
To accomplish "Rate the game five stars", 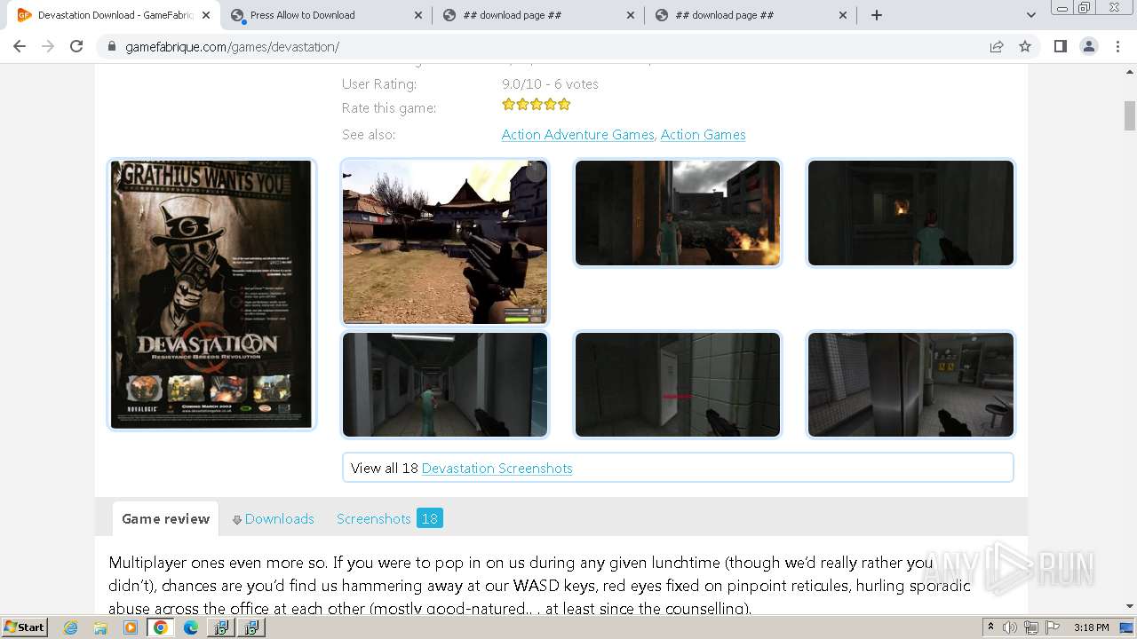I will (564, 104).
